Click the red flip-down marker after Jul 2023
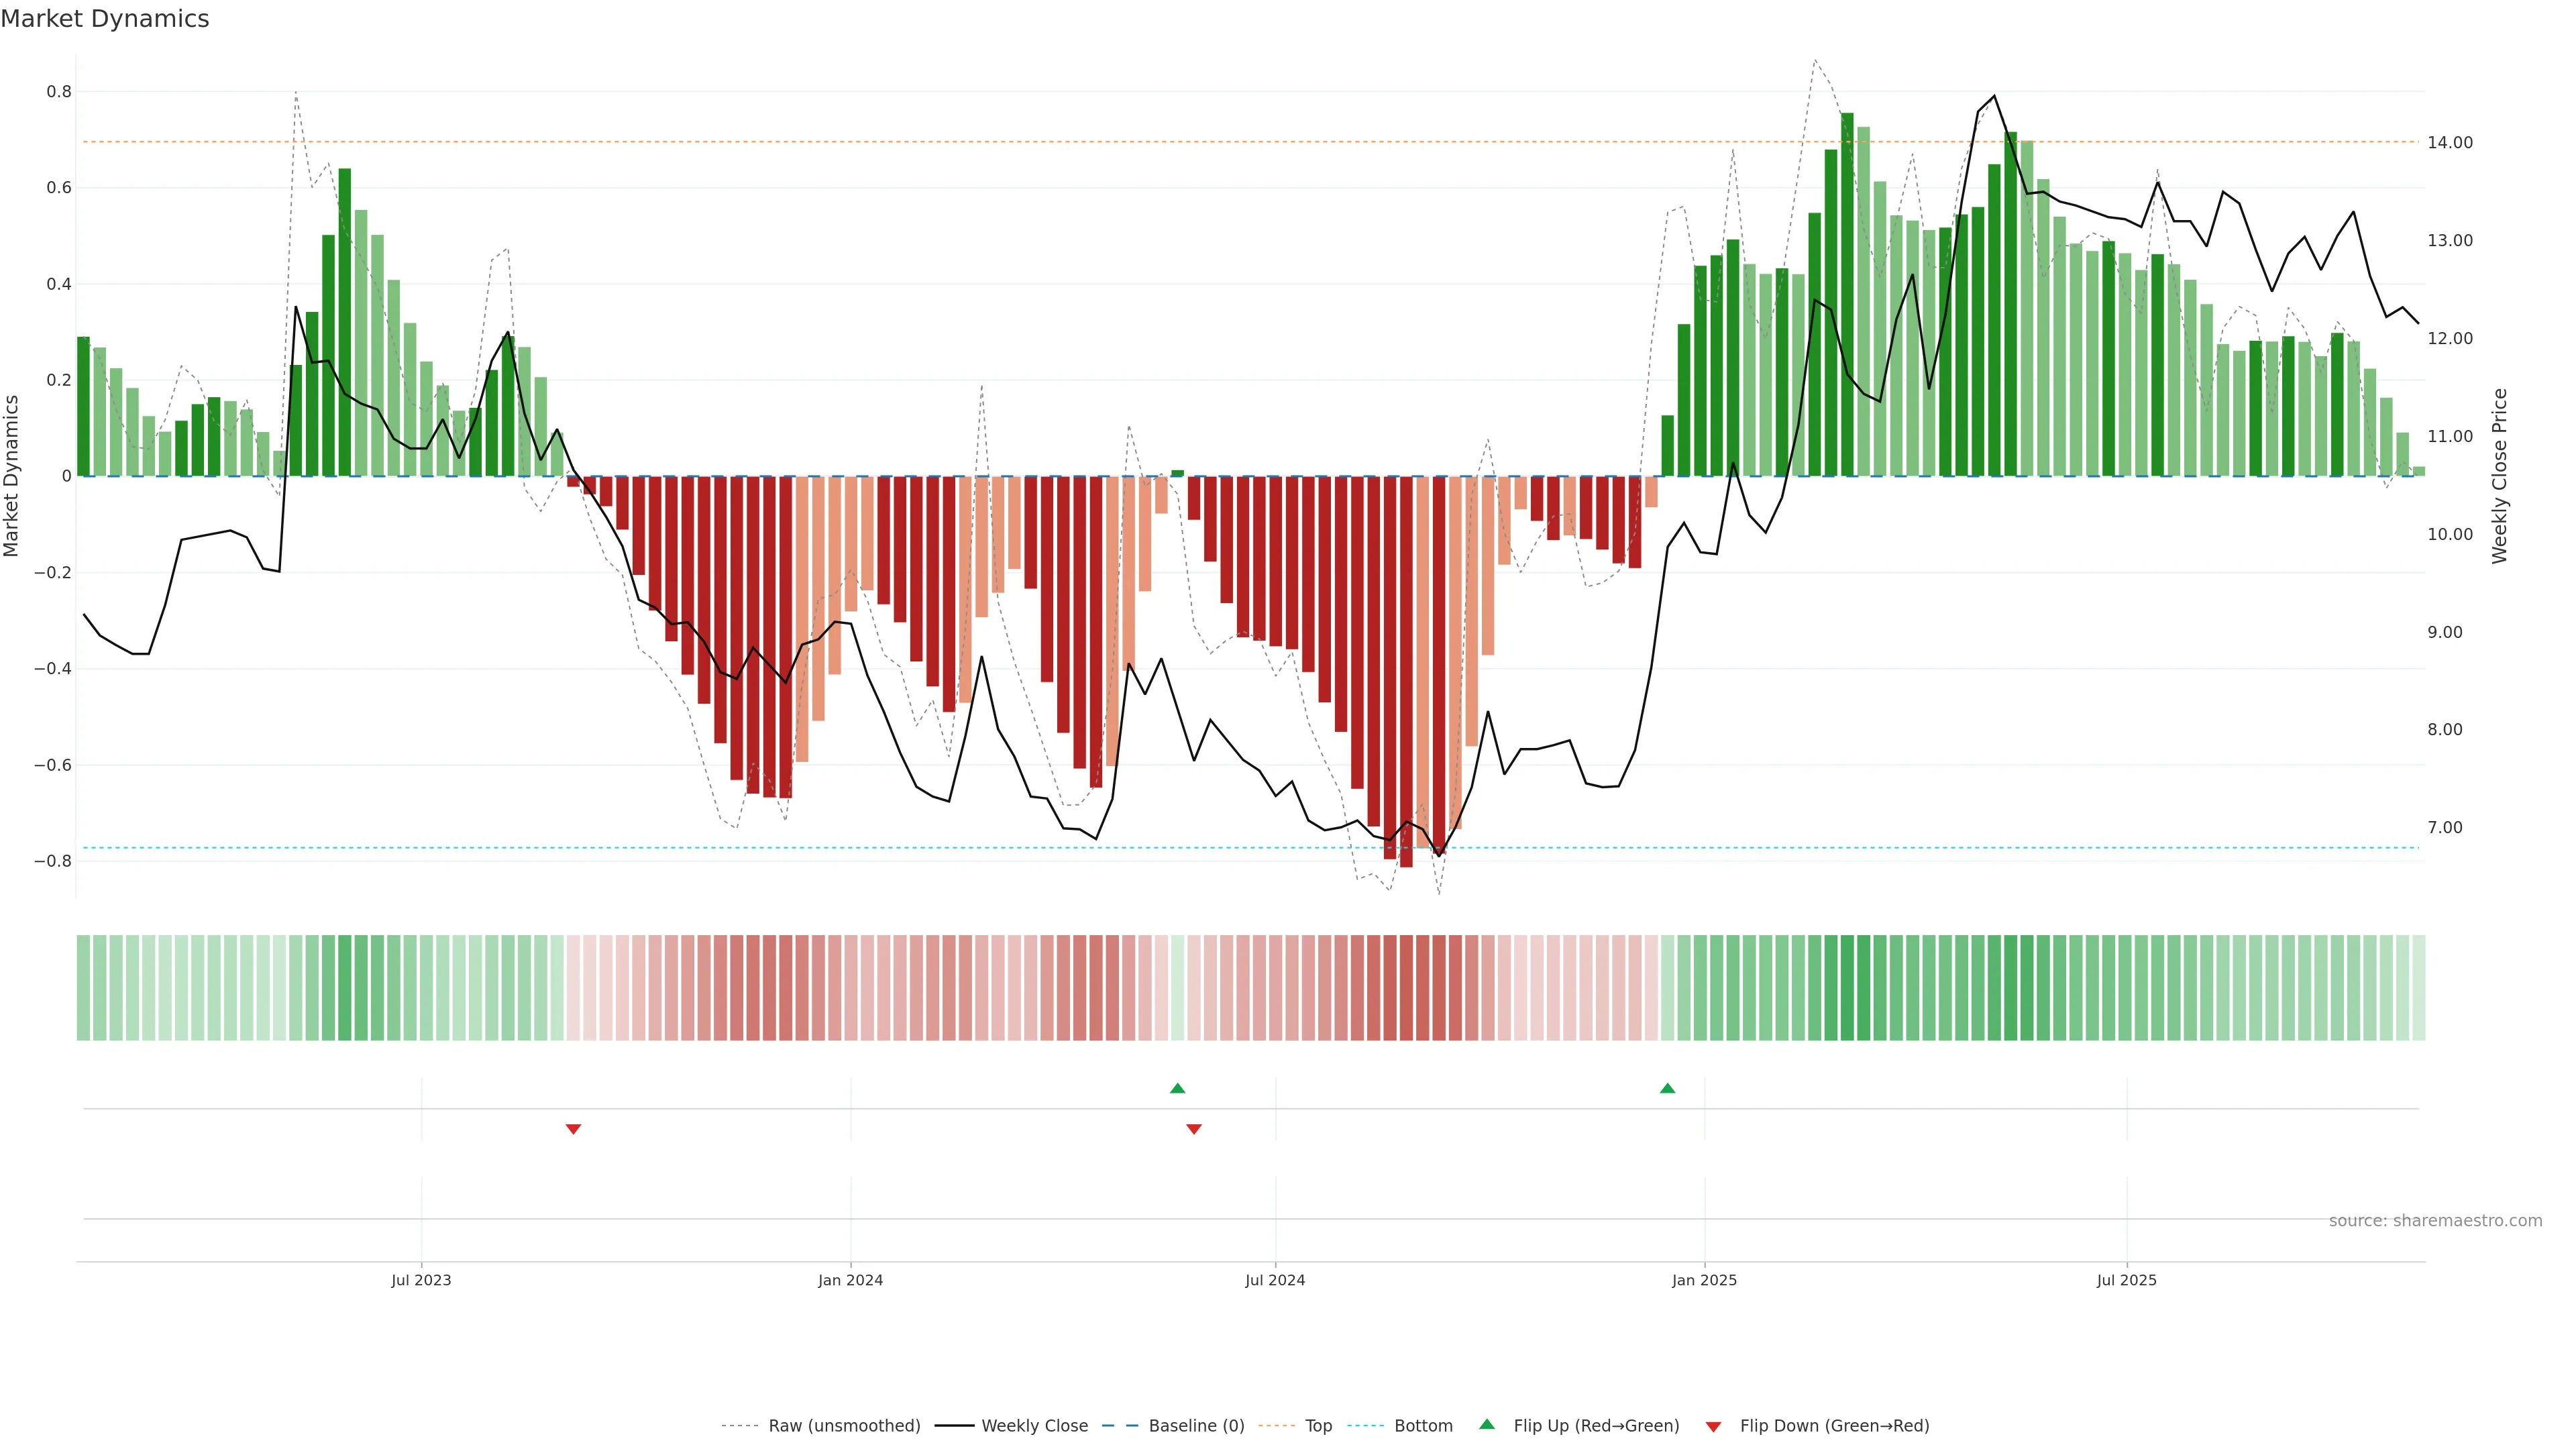The width and height of the screenshot is (2576, 1449). 573,1129
